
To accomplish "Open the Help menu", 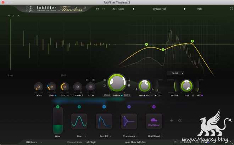I will [200, 9].
